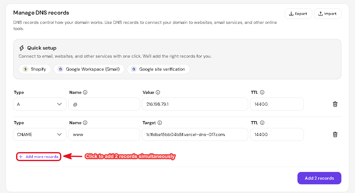
Task: Focus the Target field with vercel-dns address
Action: 195,134
